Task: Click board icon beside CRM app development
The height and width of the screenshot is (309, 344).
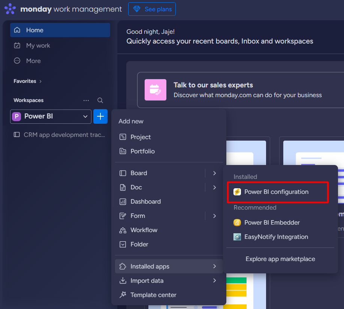Action: pos(16,135)
